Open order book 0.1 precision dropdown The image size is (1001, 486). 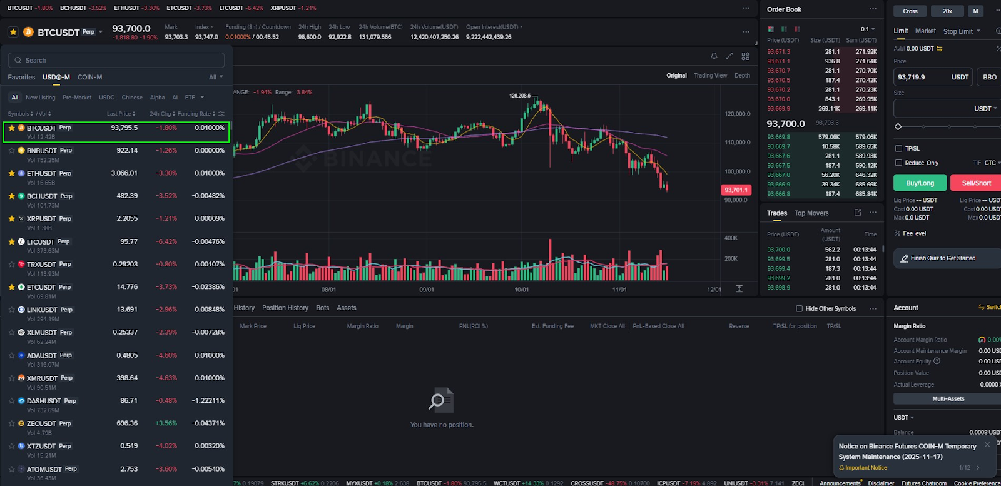tap(868, 29)
